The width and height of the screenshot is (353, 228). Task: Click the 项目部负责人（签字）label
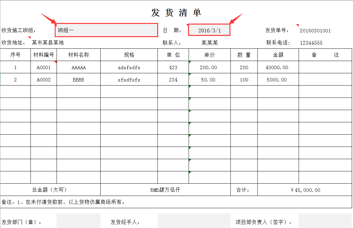point(263,222)
